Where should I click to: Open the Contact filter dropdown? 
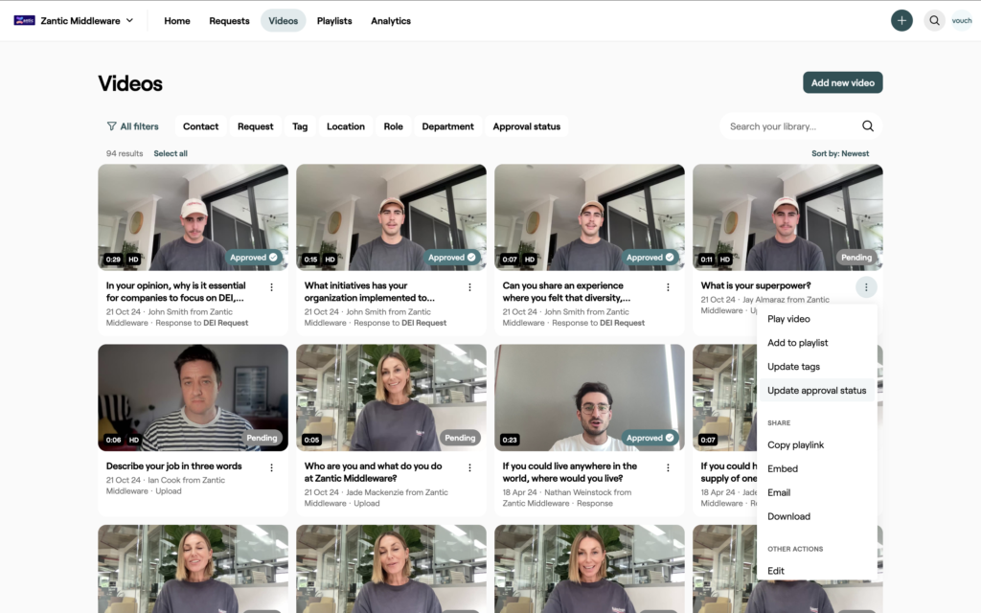(x=201, y=126)
